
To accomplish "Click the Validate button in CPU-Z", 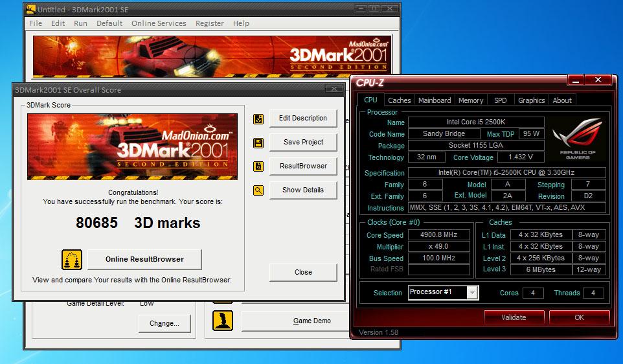I will pyautogui.click(x=514, y=317).
